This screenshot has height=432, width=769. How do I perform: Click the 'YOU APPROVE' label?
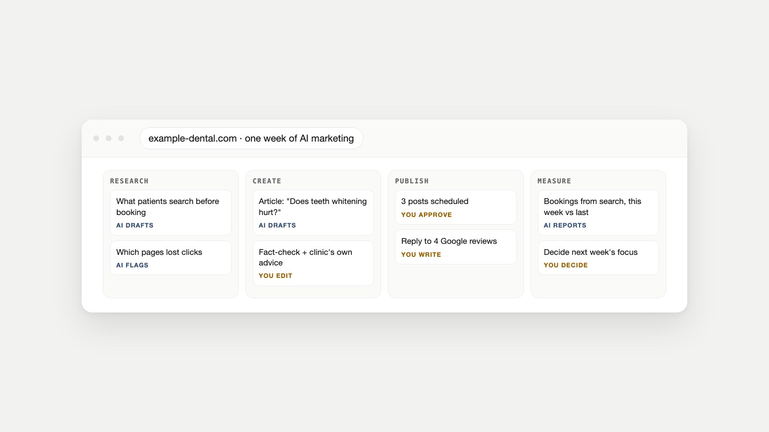(x=426, y=215)
